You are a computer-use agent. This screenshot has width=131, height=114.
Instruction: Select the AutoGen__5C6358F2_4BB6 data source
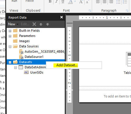(45, 51)
